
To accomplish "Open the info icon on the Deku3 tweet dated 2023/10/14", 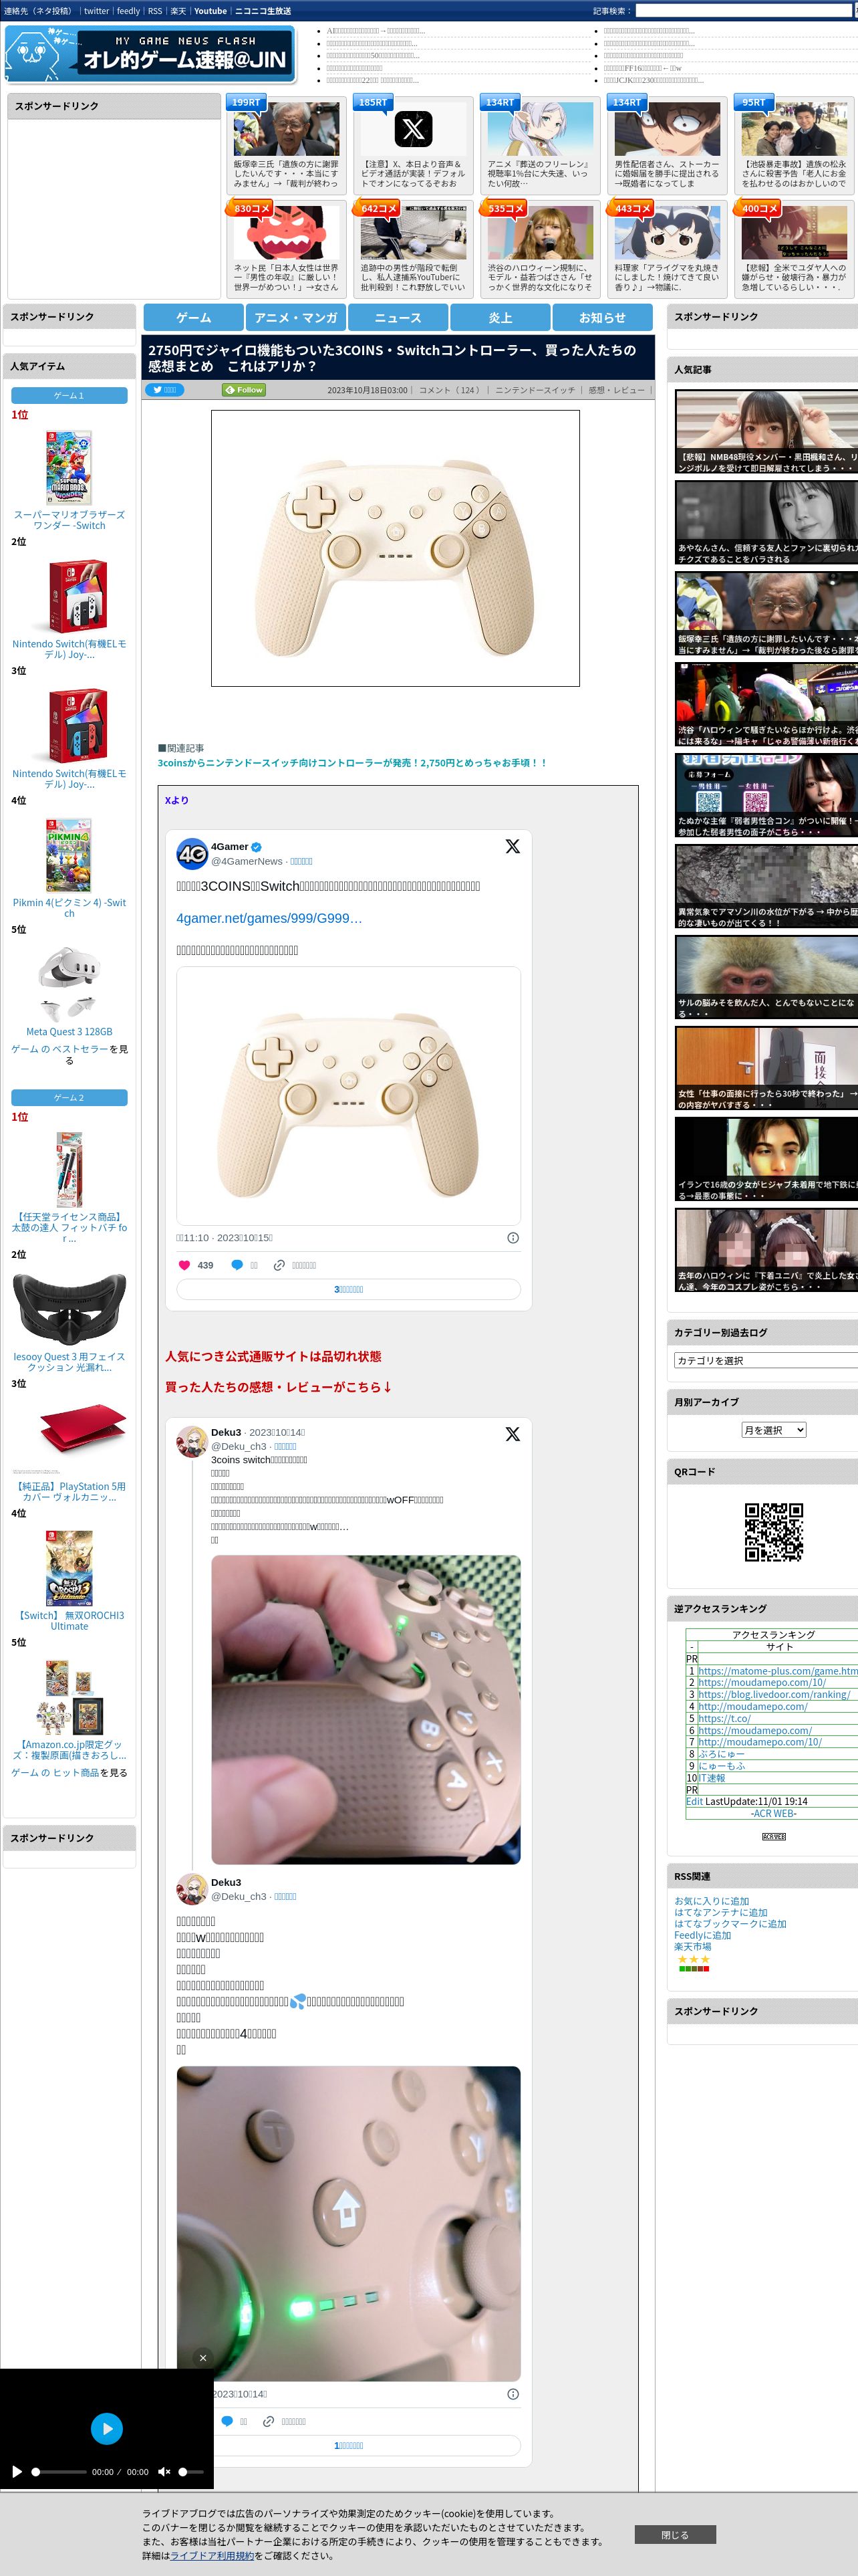I will click(513, 2394).
